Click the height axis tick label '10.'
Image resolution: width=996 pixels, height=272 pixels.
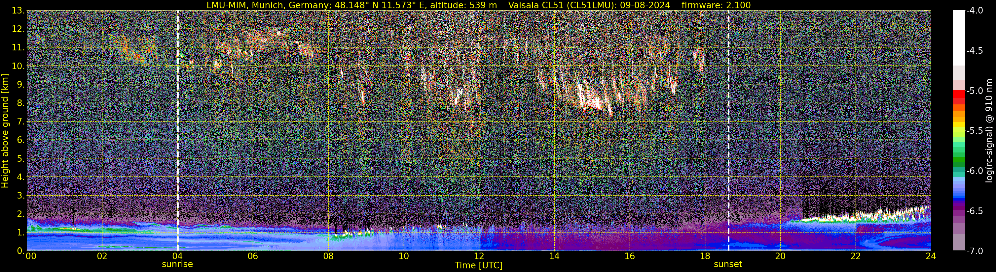[x=18, y=66]
